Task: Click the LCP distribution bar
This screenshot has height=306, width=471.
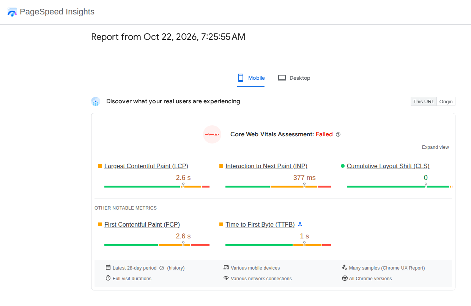Action: coord(157,186)
